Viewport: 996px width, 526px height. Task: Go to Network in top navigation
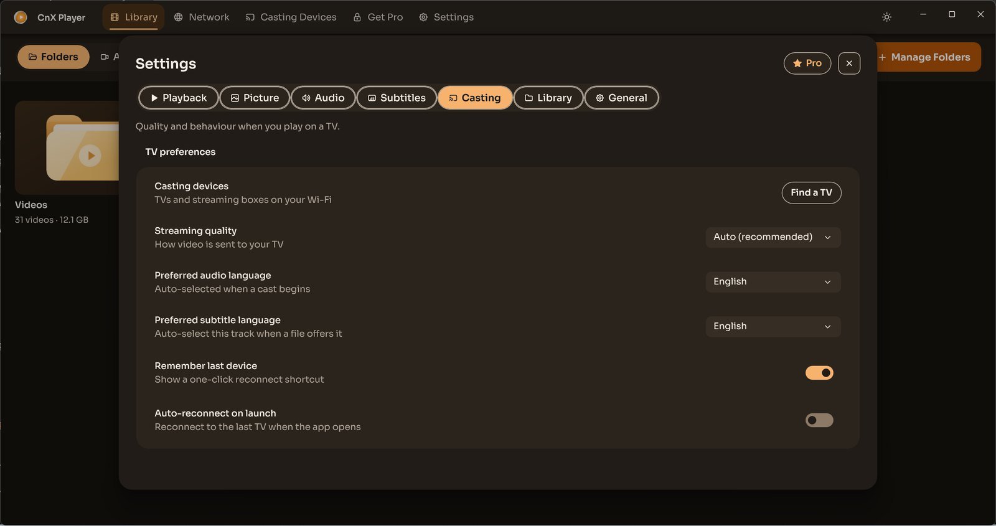(202, 17)
